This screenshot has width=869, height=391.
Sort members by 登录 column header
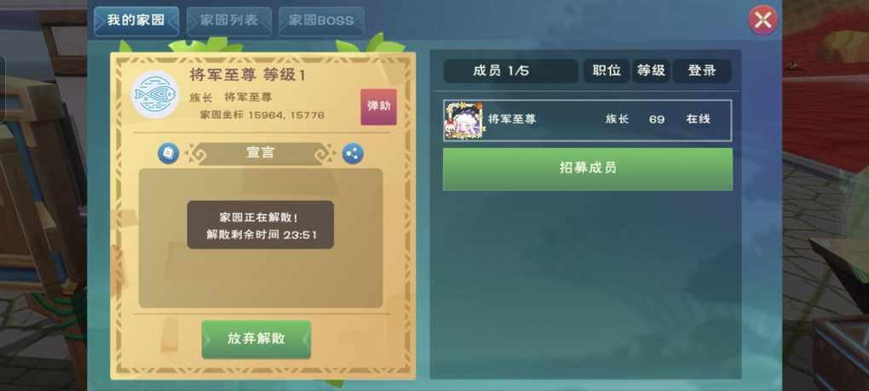click(702, 71)
